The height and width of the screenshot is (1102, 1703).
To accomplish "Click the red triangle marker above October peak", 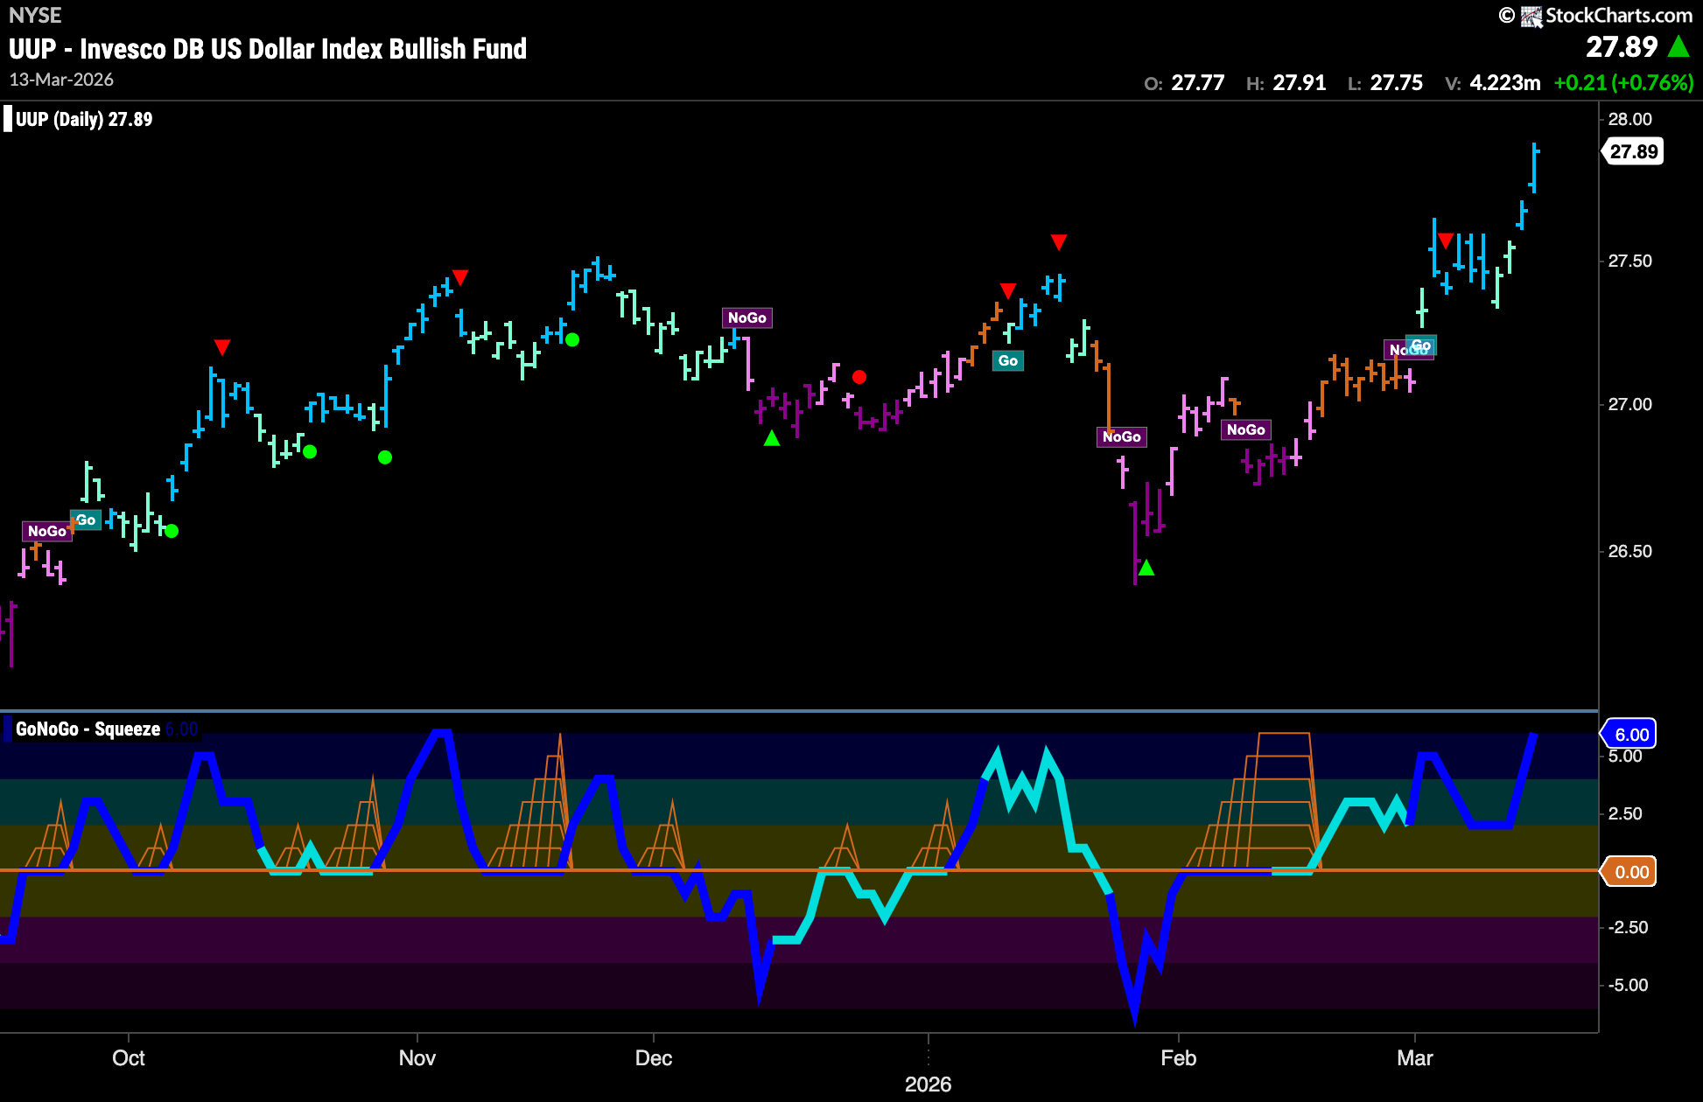I will (222, 348).
